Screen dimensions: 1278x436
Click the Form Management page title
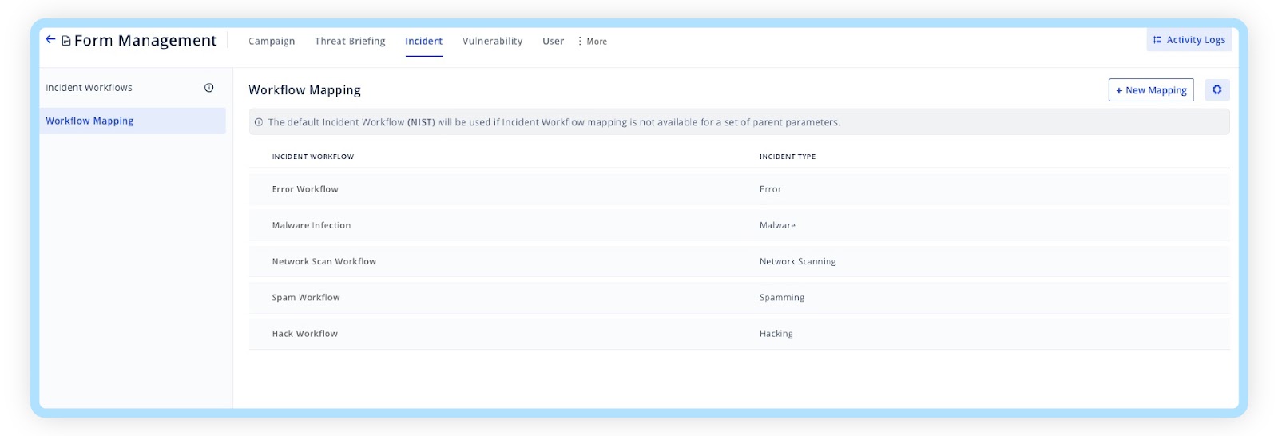(145, 41)
